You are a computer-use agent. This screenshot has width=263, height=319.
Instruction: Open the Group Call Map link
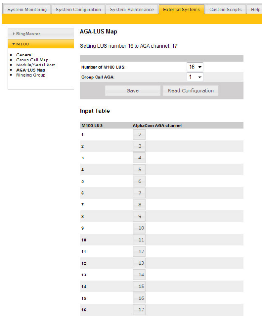coord(32,60)
